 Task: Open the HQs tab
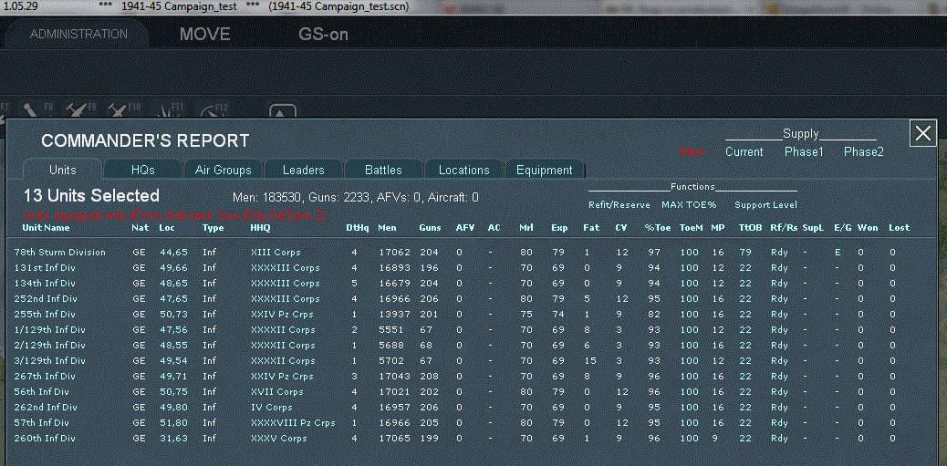pyautogui.click(x=143, y=171)
